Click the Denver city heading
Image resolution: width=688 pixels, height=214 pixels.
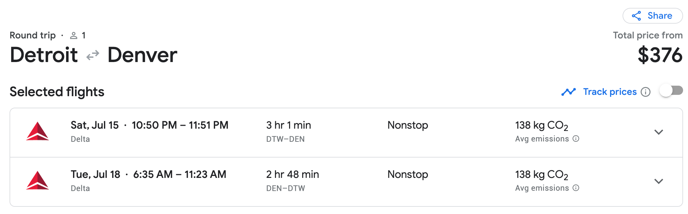142,55
